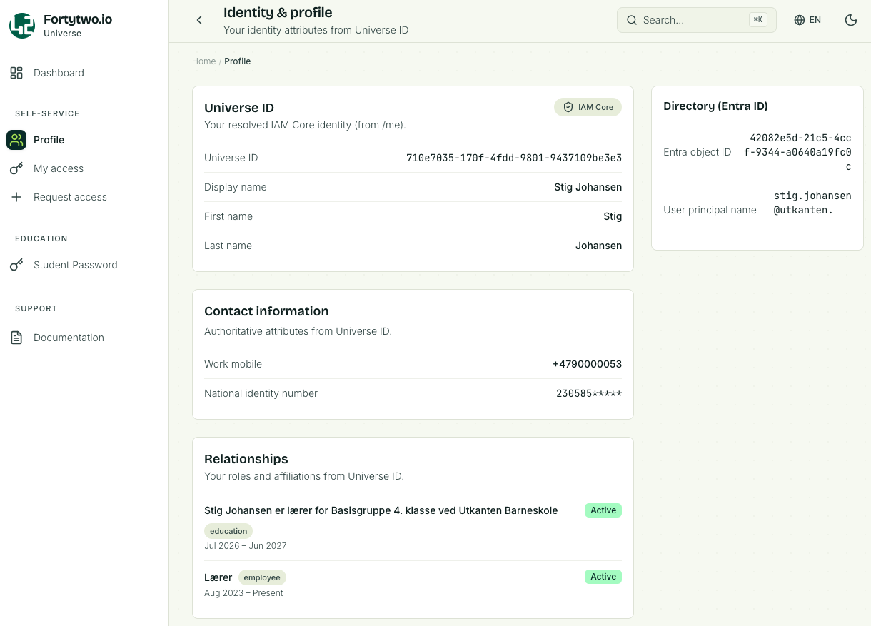Click Directory (Entra ID) heading
The image size is (871, 626).
pyautogui.click(x=715, y=106)
